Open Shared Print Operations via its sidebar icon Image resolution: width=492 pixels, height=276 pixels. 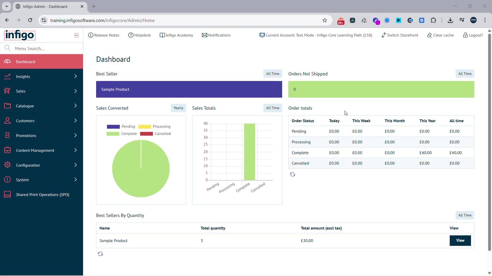point(7,195)
